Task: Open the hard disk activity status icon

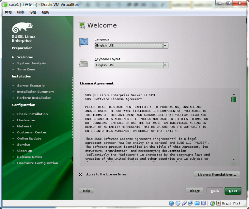Action: pyautogui.click(x=171, y=203)
